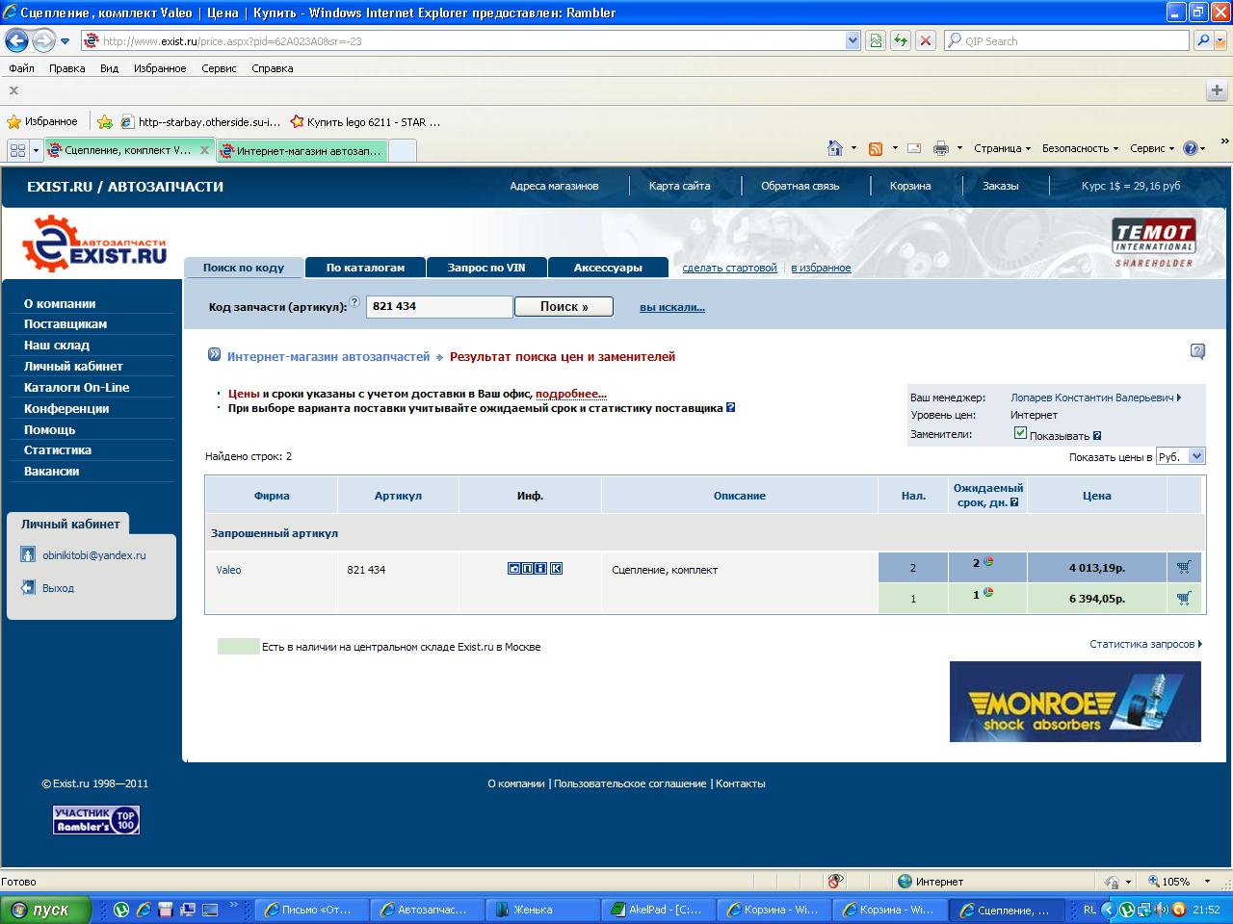1233x924 pixels.
Task: Open the Каталоги On-Line sidebar item
Action: 76,387
